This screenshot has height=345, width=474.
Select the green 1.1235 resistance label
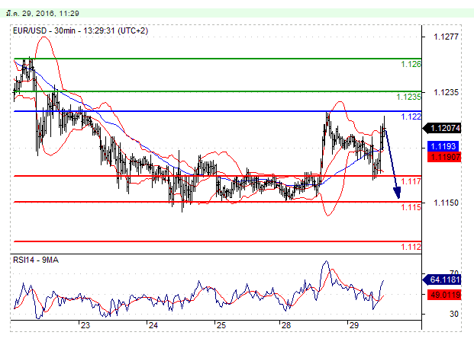click(408, 97)
